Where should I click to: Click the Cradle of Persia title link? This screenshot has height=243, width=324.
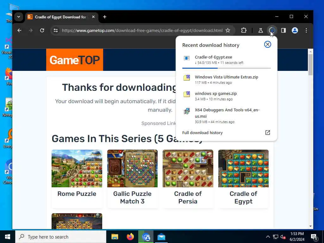click(188, 197)
